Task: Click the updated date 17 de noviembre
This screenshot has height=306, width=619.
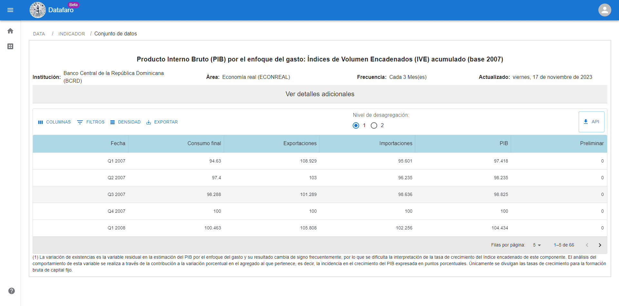Action: 552,77
